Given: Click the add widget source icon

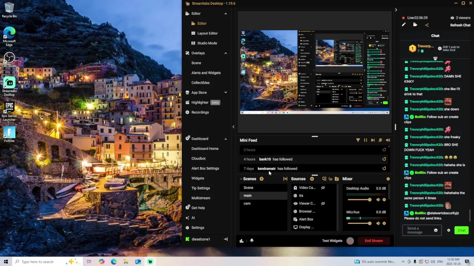Looking at the screenshot, I should (x=324, y=179).
